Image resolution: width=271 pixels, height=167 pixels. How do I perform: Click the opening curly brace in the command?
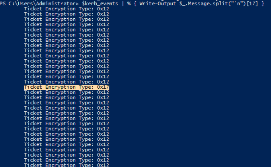tap(135, 4)
